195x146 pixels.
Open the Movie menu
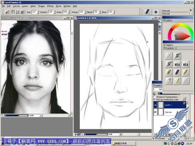[x=58, y=6]
